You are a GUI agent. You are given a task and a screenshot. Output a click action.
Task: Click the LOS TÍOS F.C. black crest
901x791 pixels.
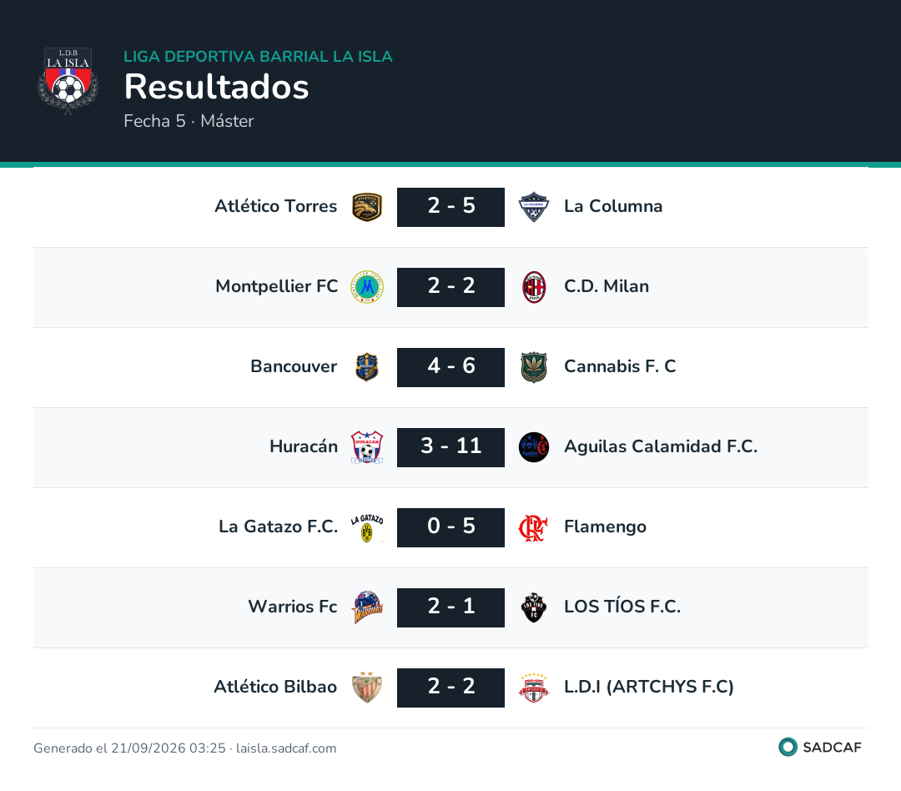[534, 607]
